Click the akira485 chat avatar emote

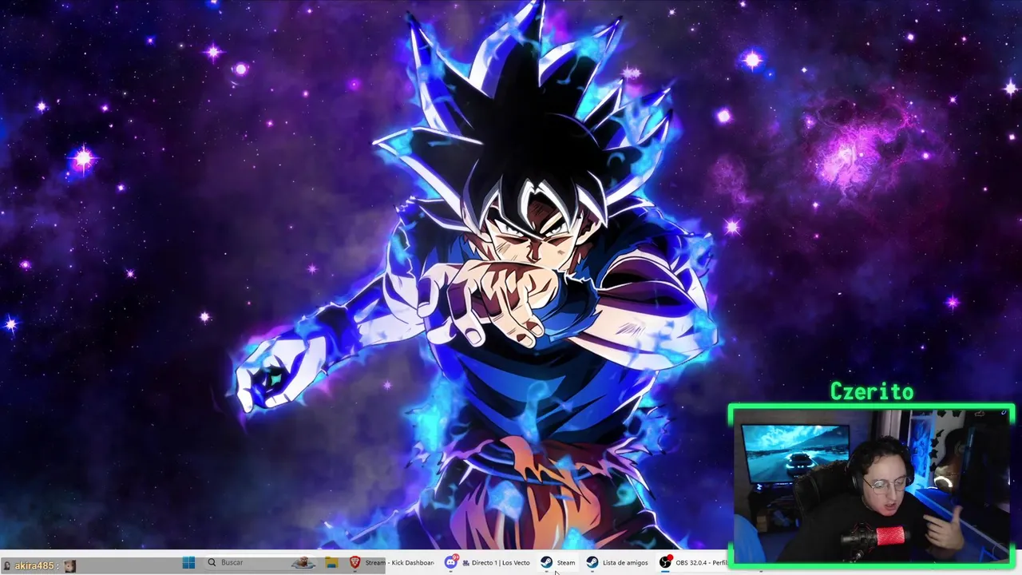point(69,565)
